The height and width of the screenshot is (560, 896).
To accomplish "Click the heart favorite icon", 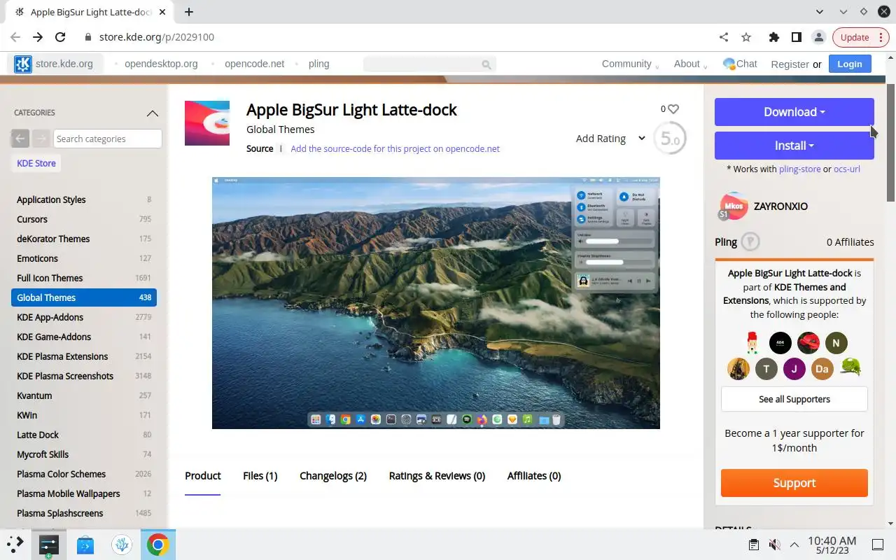I will (673, 109).
